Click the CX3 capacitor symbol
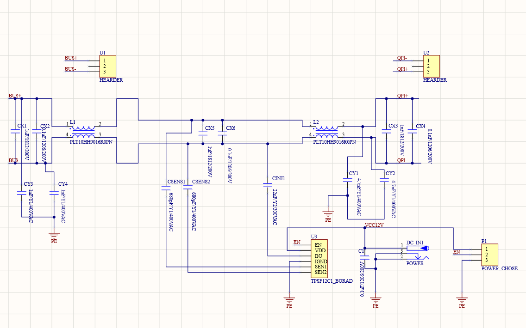Viewport: 526px width, 328px height. point(386,132)
